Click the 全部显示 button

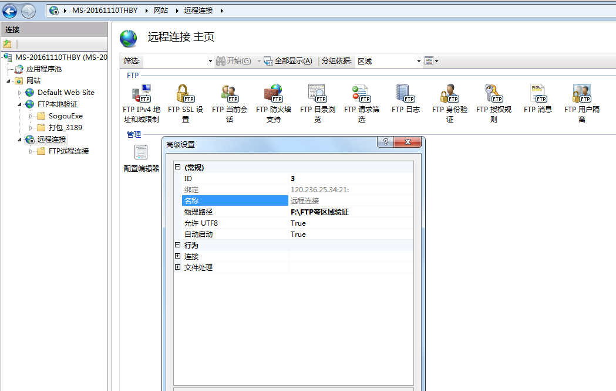(288, 62)
